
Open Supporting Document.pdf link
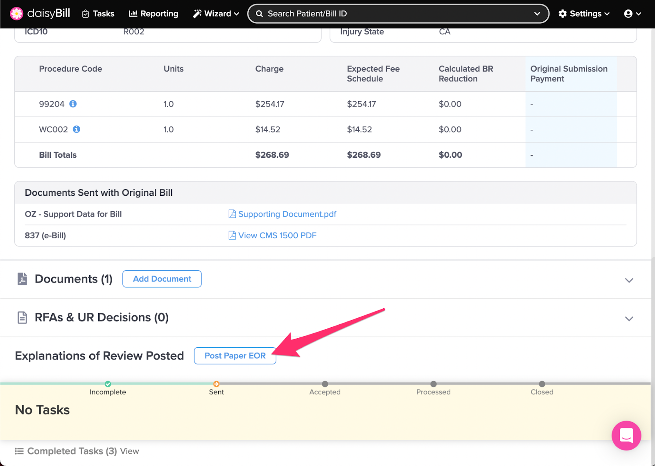tap(287, 214)
